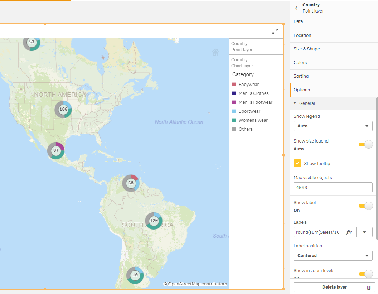Click the Max visible objects input field

333,187
